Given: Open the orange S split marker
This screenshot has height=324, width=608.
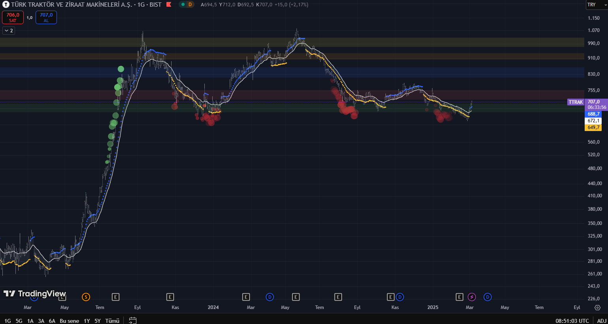Looking at the screenshot, I should coord(86,297).
